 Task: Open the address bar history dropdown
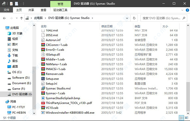click(127, 18)
